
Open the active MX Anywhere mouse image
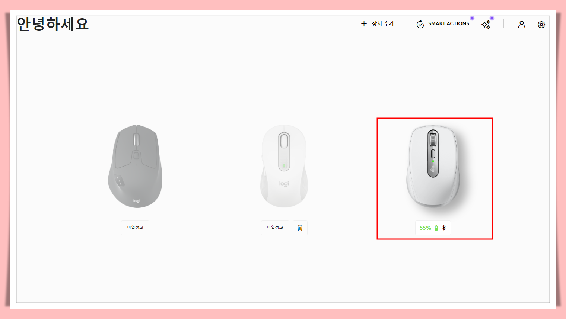click(433, 166)
